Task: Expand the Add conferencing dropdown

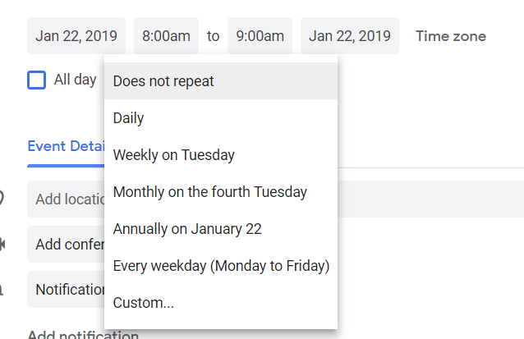Action: pyautogui.click(x=67, y=244)
